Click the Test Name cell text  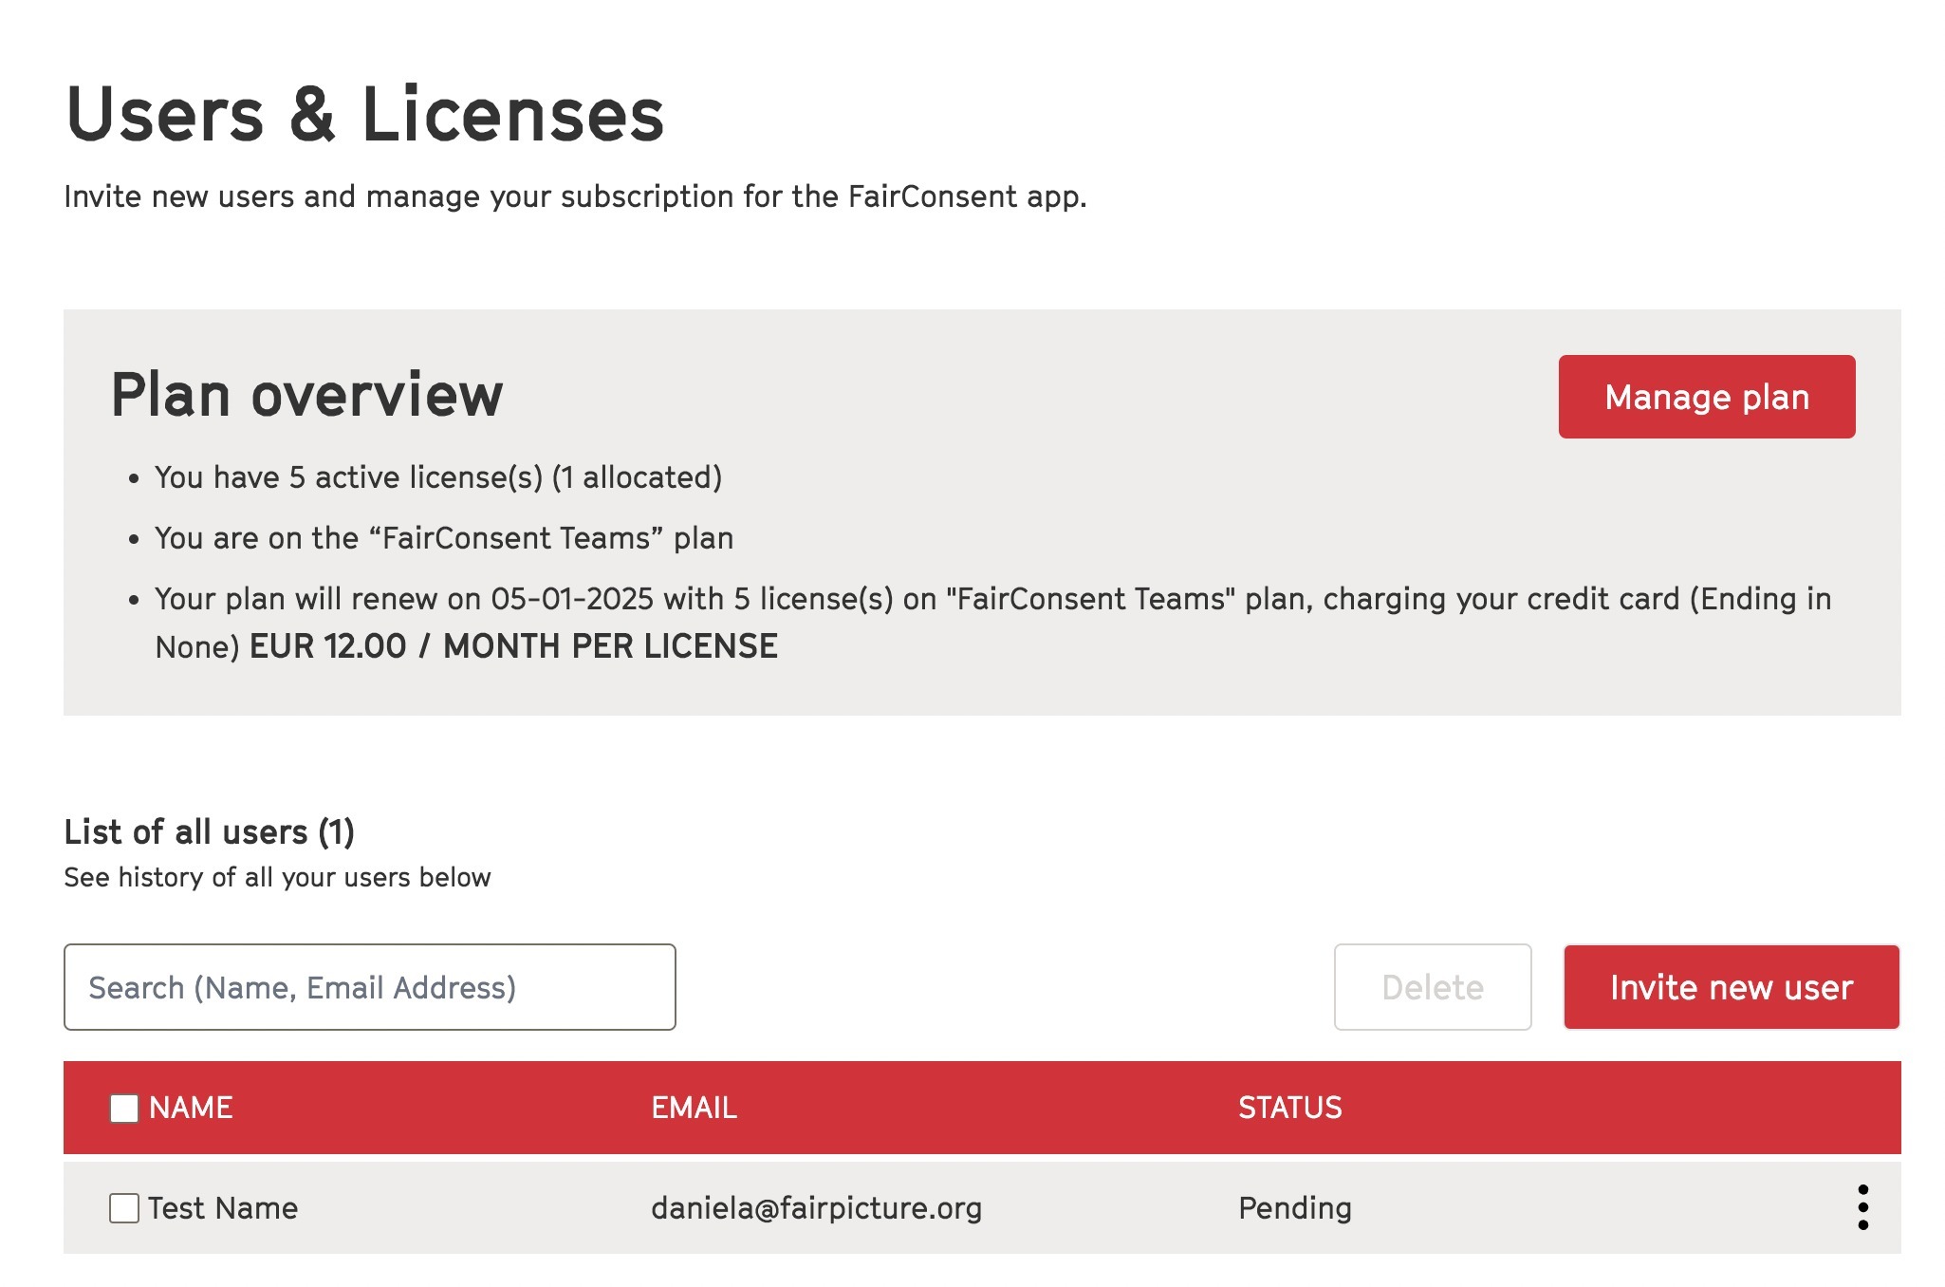pyautogui.click(x=223, y=1208)
